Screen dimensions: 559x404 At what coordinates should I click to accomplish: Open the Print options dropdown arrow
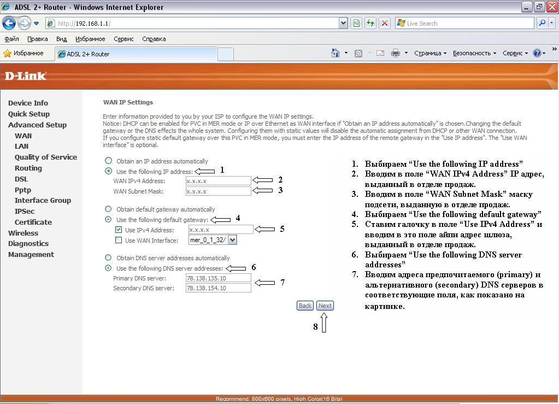pyautogui.click(x=406, y=53)
